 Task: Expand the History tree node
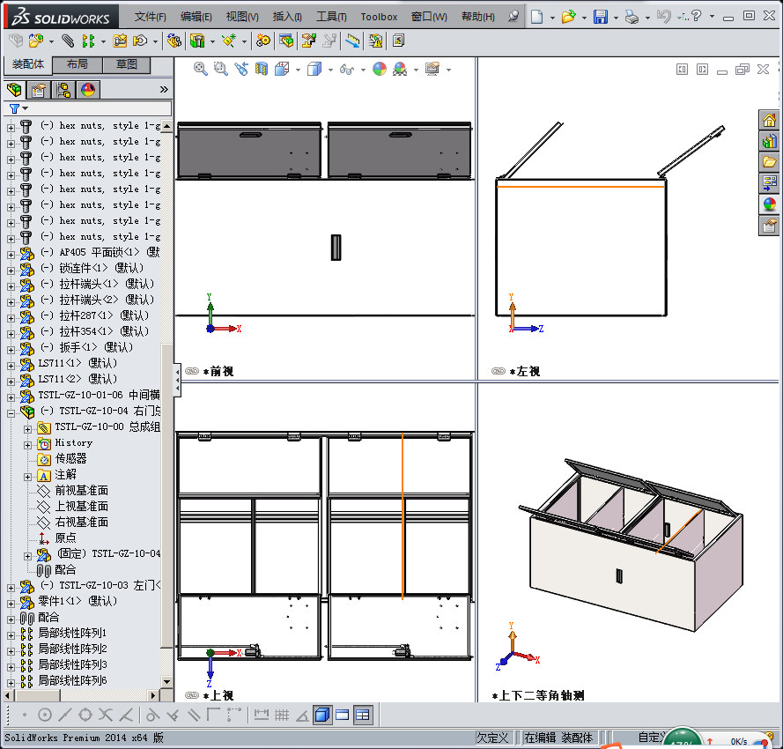point(28,443)
